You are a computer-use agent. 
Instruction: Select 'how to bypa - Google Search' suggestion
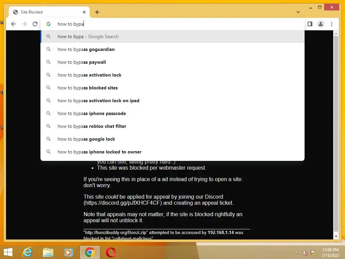tap(172, 36)
